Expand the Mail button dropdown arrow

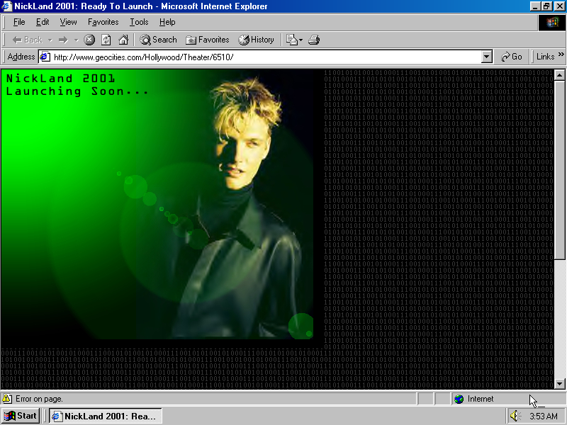[x=301, y=40]
